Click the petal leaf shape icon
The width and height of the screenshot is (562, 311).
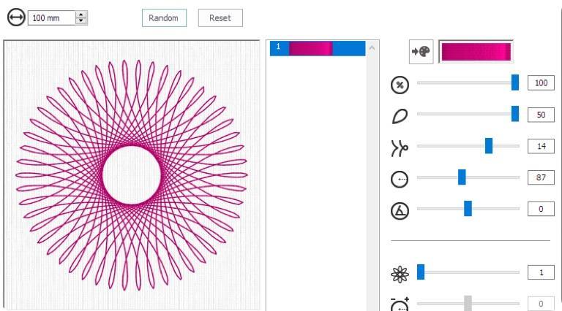[400, 115]
